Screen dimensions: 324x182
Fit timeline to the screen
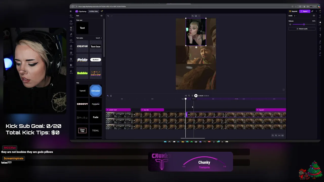pyautogui.click(x=279, y=135)
